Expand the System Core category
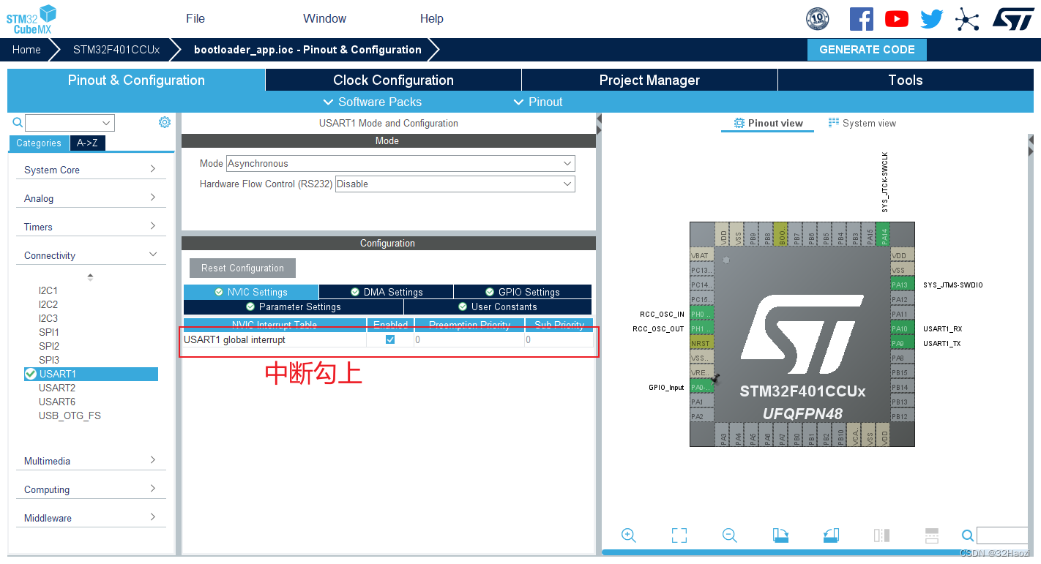 (x=91, y=170)
